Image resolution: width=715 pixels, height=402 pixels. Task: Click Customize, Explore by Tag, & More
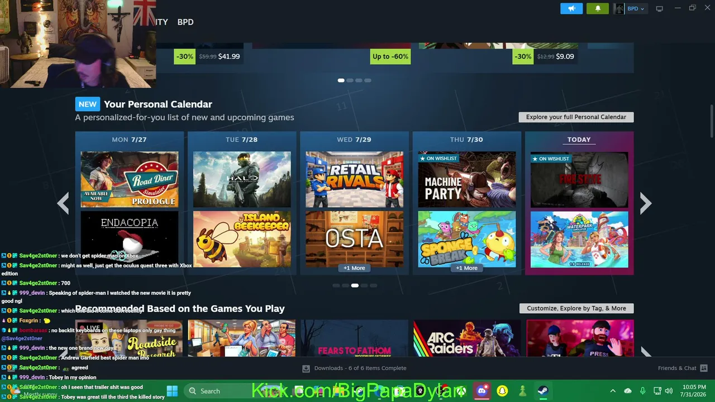(x=576, y=308)
